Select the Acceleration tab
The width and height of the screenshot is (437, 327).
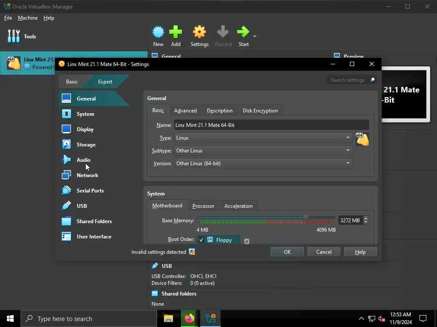click(238, 206)
